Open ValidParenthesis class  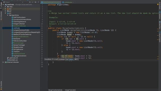pos(19,54)
